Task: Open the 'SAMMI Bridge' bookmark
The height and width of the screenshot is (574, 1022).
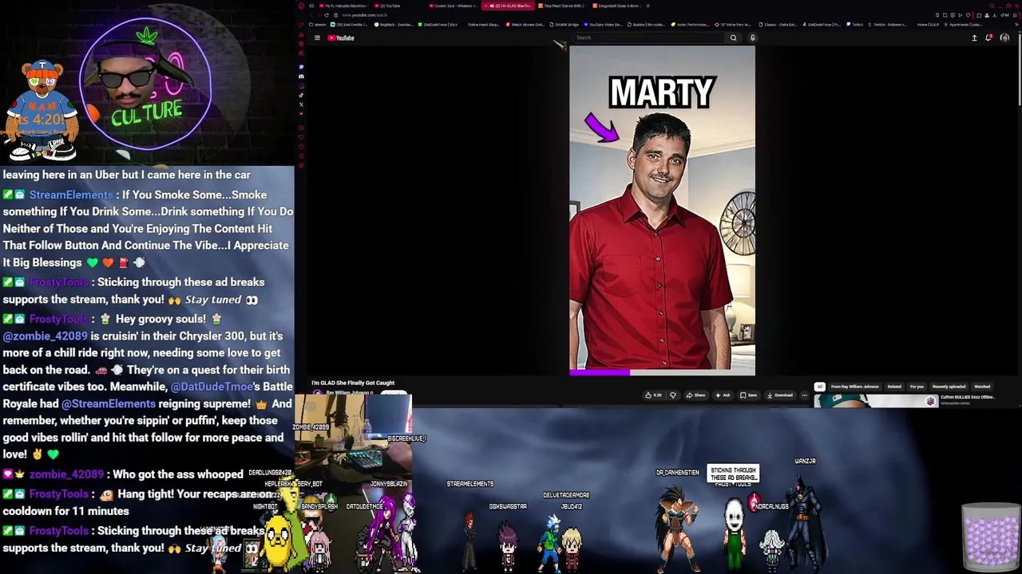Action: click(x=564, y=25)
